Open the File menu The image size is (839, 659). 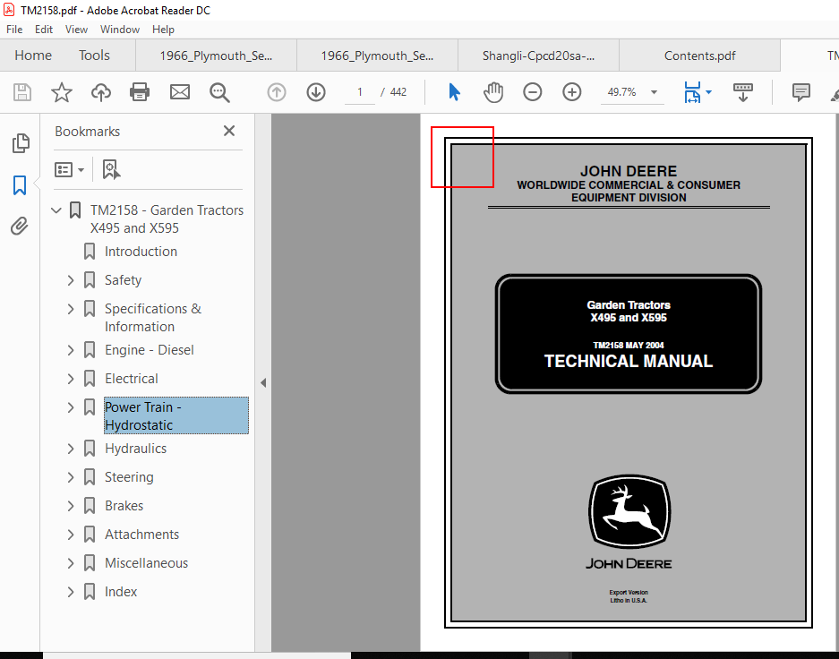(x=14, y=30)
